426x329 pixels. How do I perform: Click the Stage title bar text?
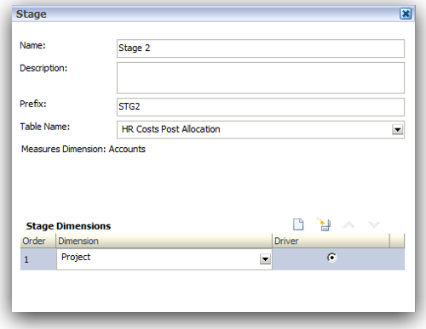[31, 14]
